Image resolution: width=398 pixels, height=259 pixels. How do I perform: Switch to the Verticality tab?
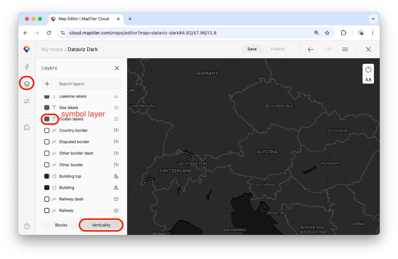(101, 225)
